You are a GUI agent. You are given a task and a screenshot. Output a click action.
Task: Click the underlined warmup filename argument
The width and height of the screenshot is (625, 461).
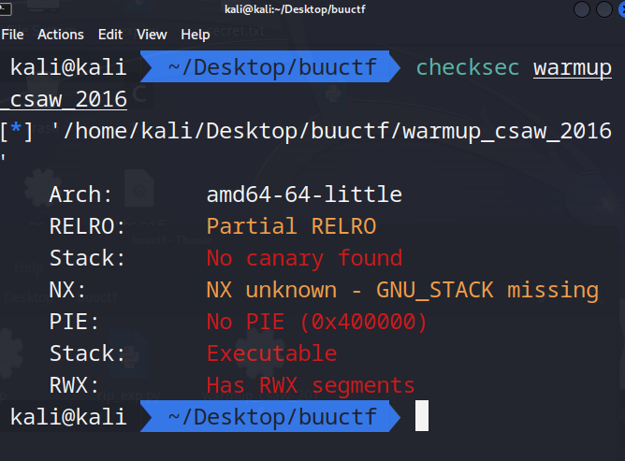pyautogui.click(x=572, y=68)
